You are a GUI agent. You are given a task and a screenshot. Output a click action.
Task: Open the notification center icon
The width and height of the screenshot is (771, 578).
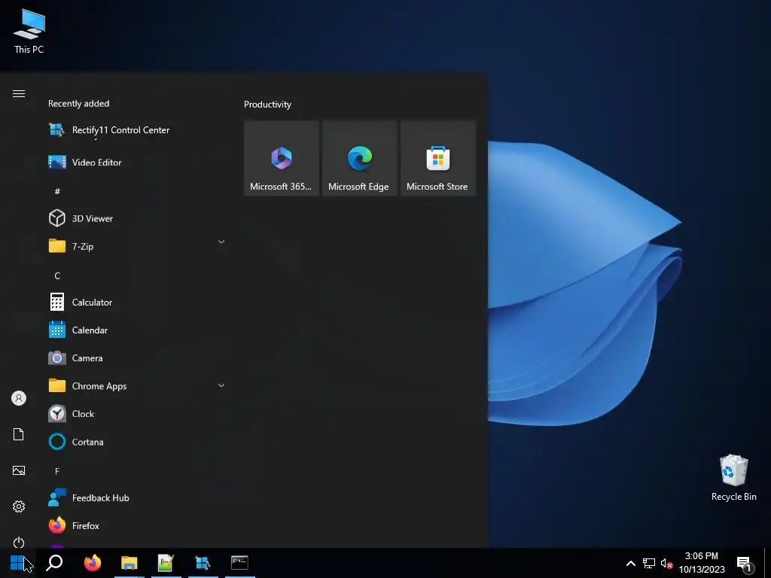pos(745,564)
